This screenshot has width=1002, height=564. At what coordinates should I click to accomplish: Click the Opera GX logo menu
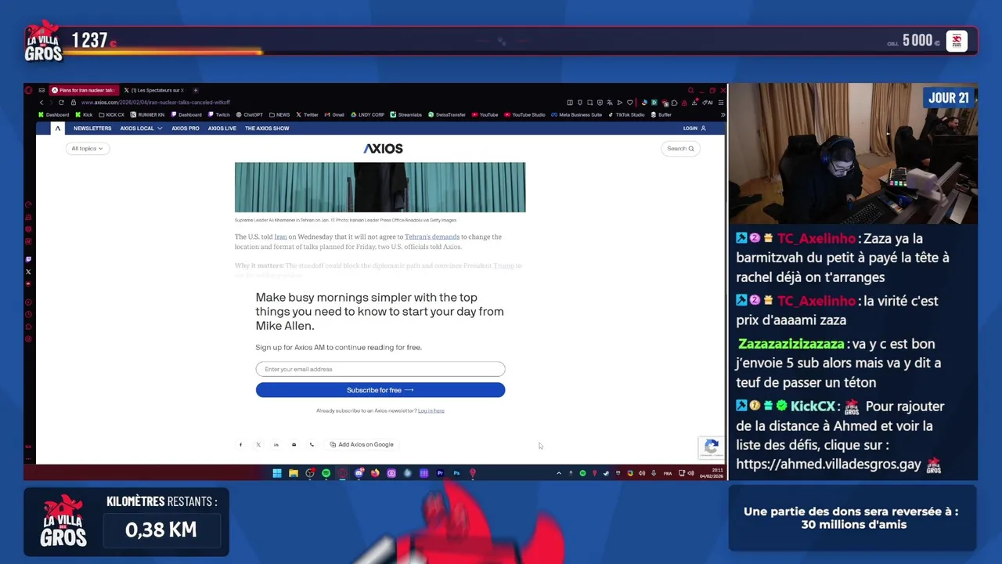pos(28,90)
